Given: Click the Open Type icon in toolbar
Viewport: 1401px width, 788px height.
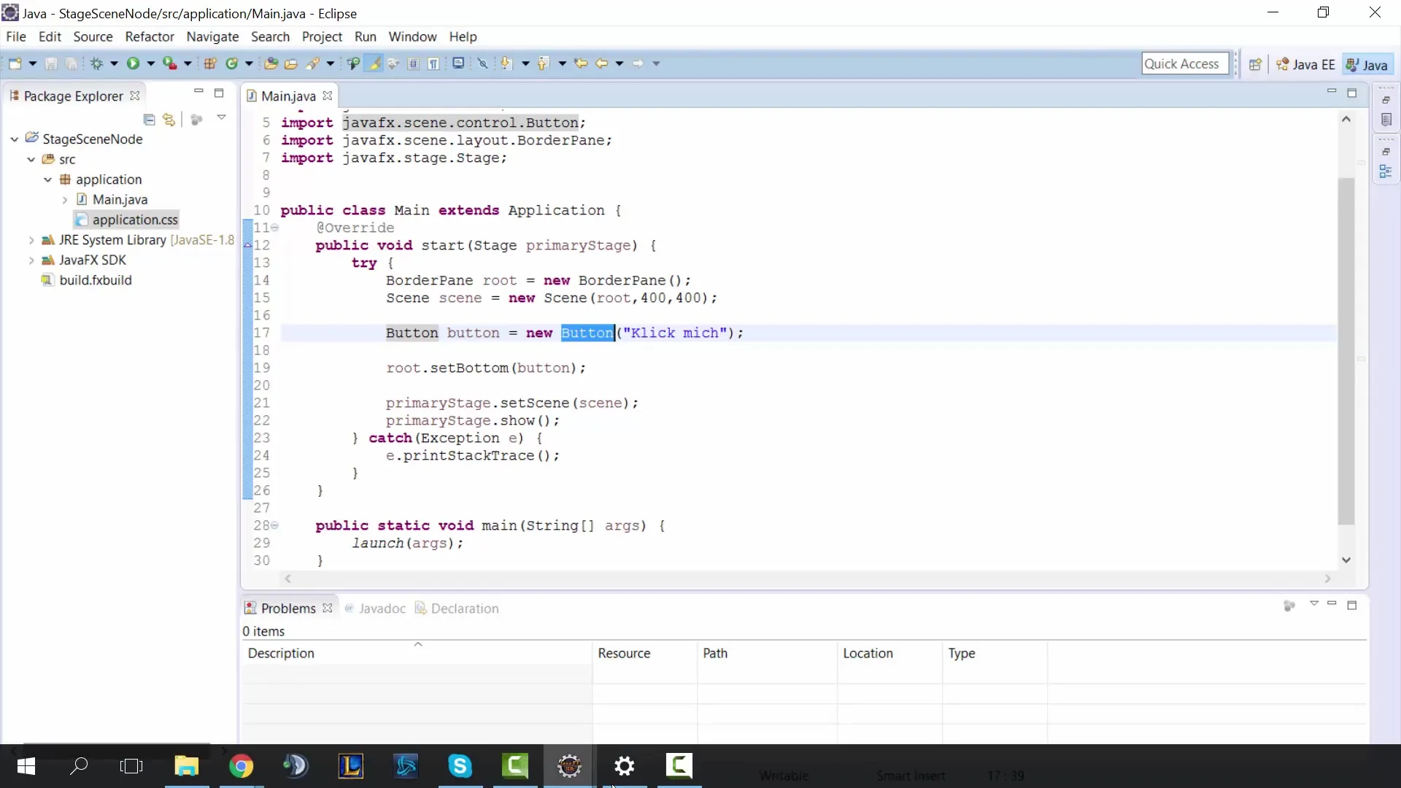Looking at the screenshot, I should 270,63.
